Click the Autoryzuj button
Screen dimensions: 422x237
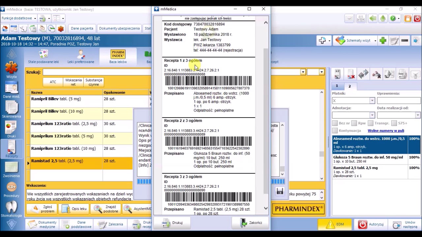[x=371, y=224]
